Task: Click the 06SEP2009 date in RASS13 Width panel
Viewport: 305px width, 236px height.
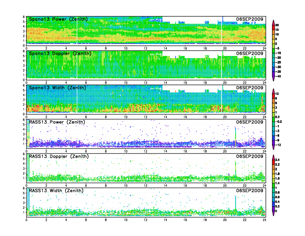Action: coord(250,191)
